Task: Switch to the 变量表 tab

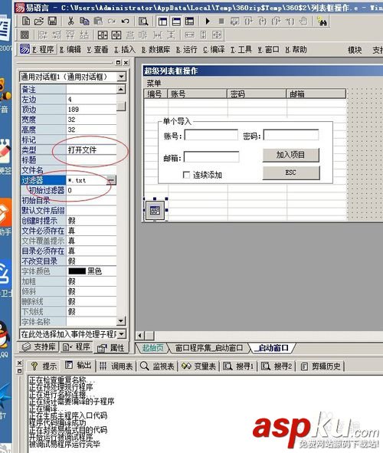Action: point(199,366)
